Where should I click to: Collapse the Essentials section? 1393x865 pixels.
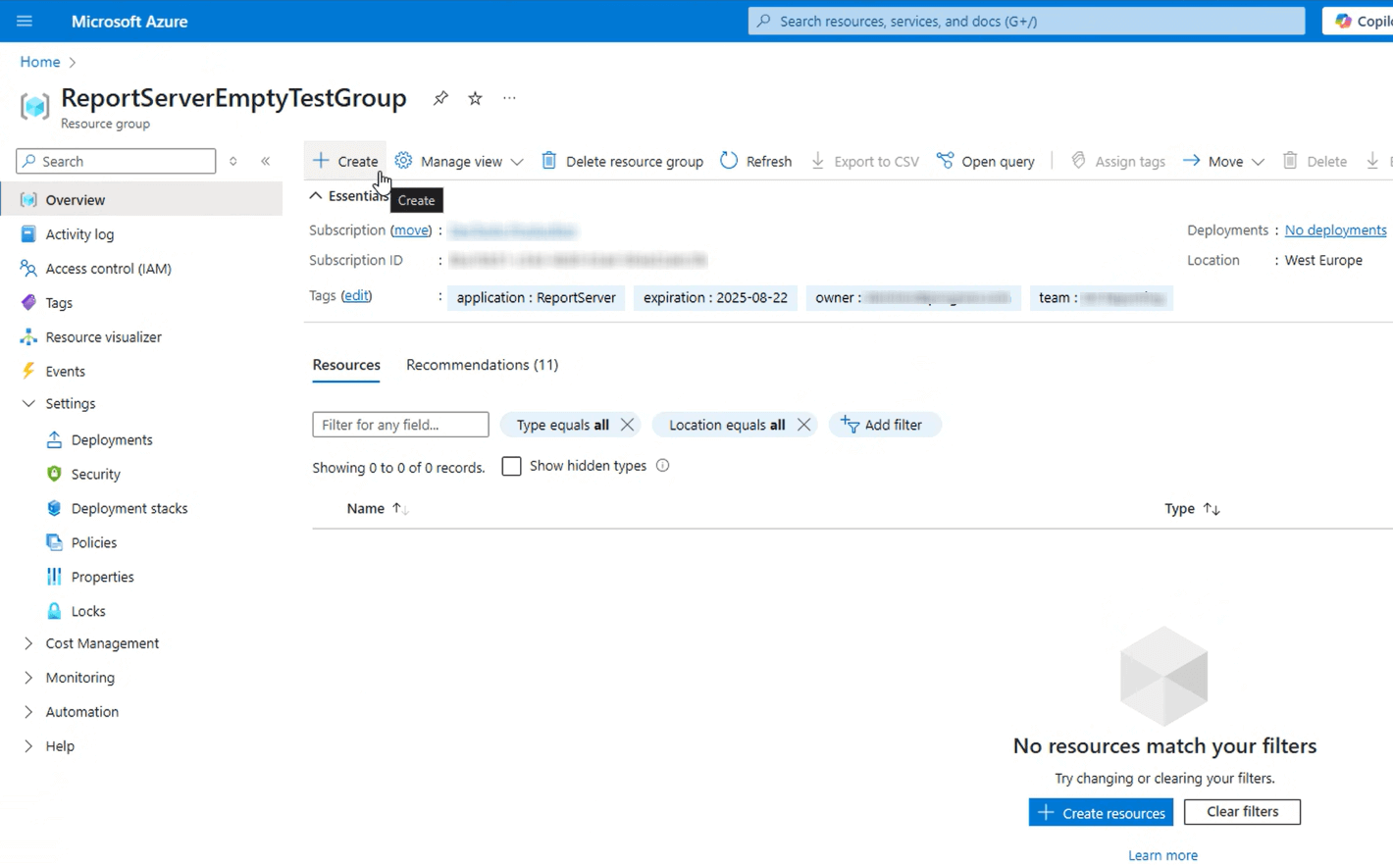316,196
